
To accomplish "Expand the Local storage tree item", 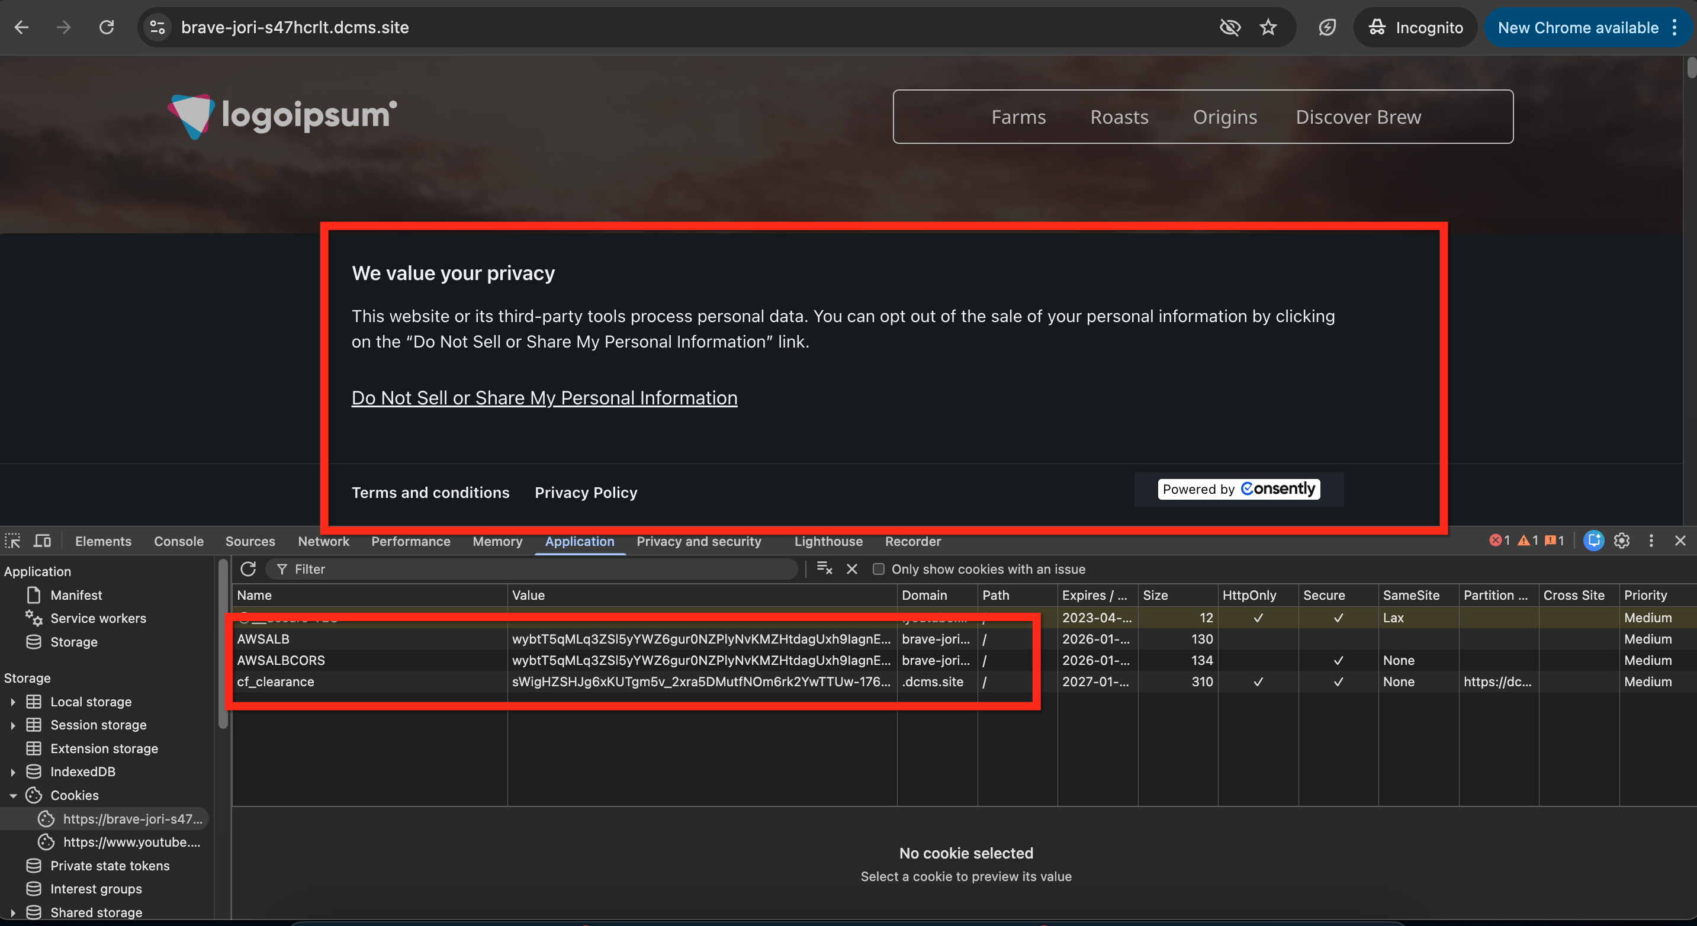I will click(x=12, y=702).
